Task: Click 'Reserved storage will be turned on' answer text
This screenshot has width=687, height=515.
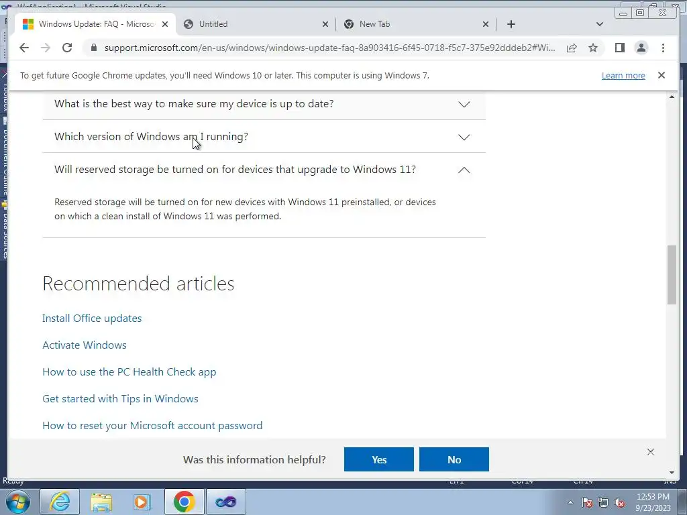Action: pyautogui.click(x=245, y=209)
